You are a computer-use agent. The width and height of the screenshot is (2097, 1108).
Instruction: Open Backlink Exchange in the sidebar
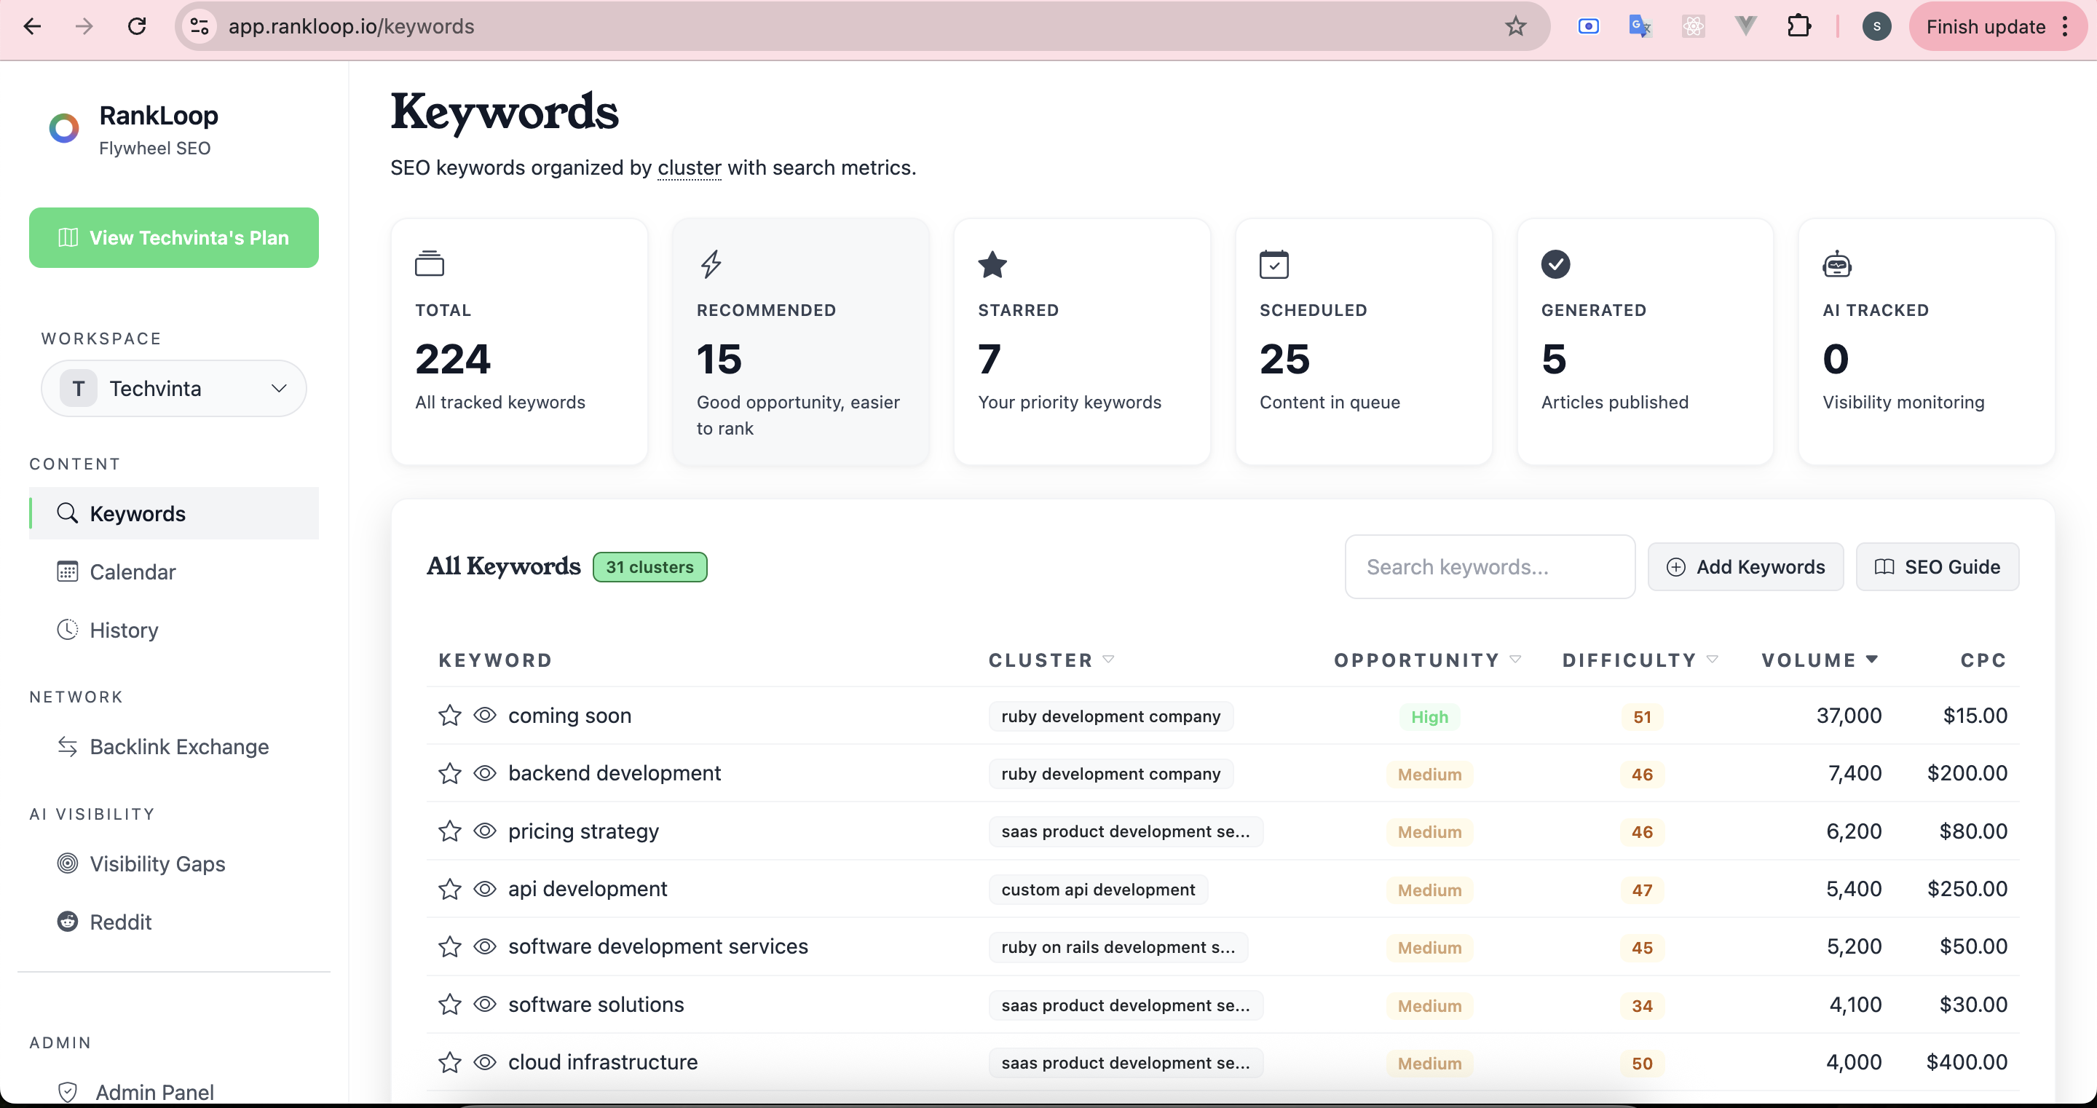[x=174, y=746]
